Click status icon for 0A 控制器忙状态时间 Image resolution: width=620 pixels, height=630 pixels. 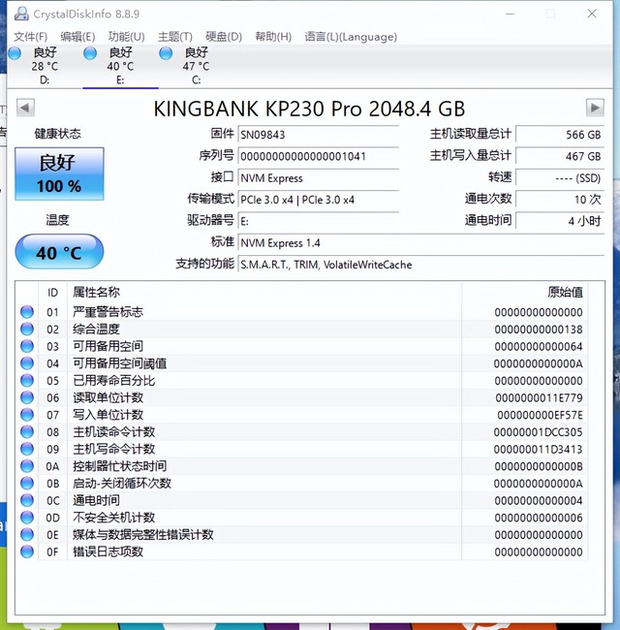tap(27, 466)
